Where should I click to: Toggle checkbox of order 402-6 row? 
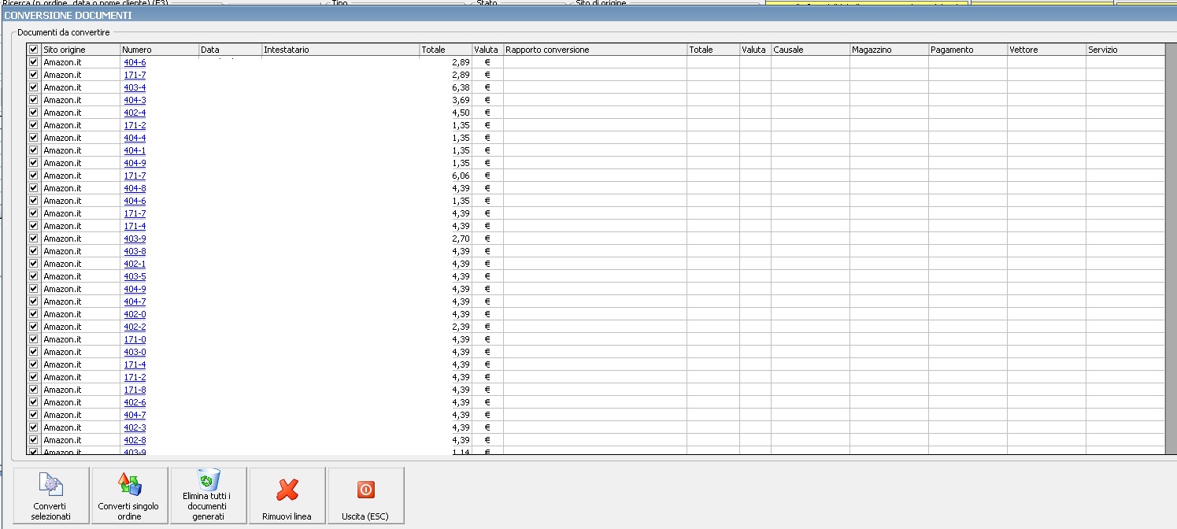33,402
